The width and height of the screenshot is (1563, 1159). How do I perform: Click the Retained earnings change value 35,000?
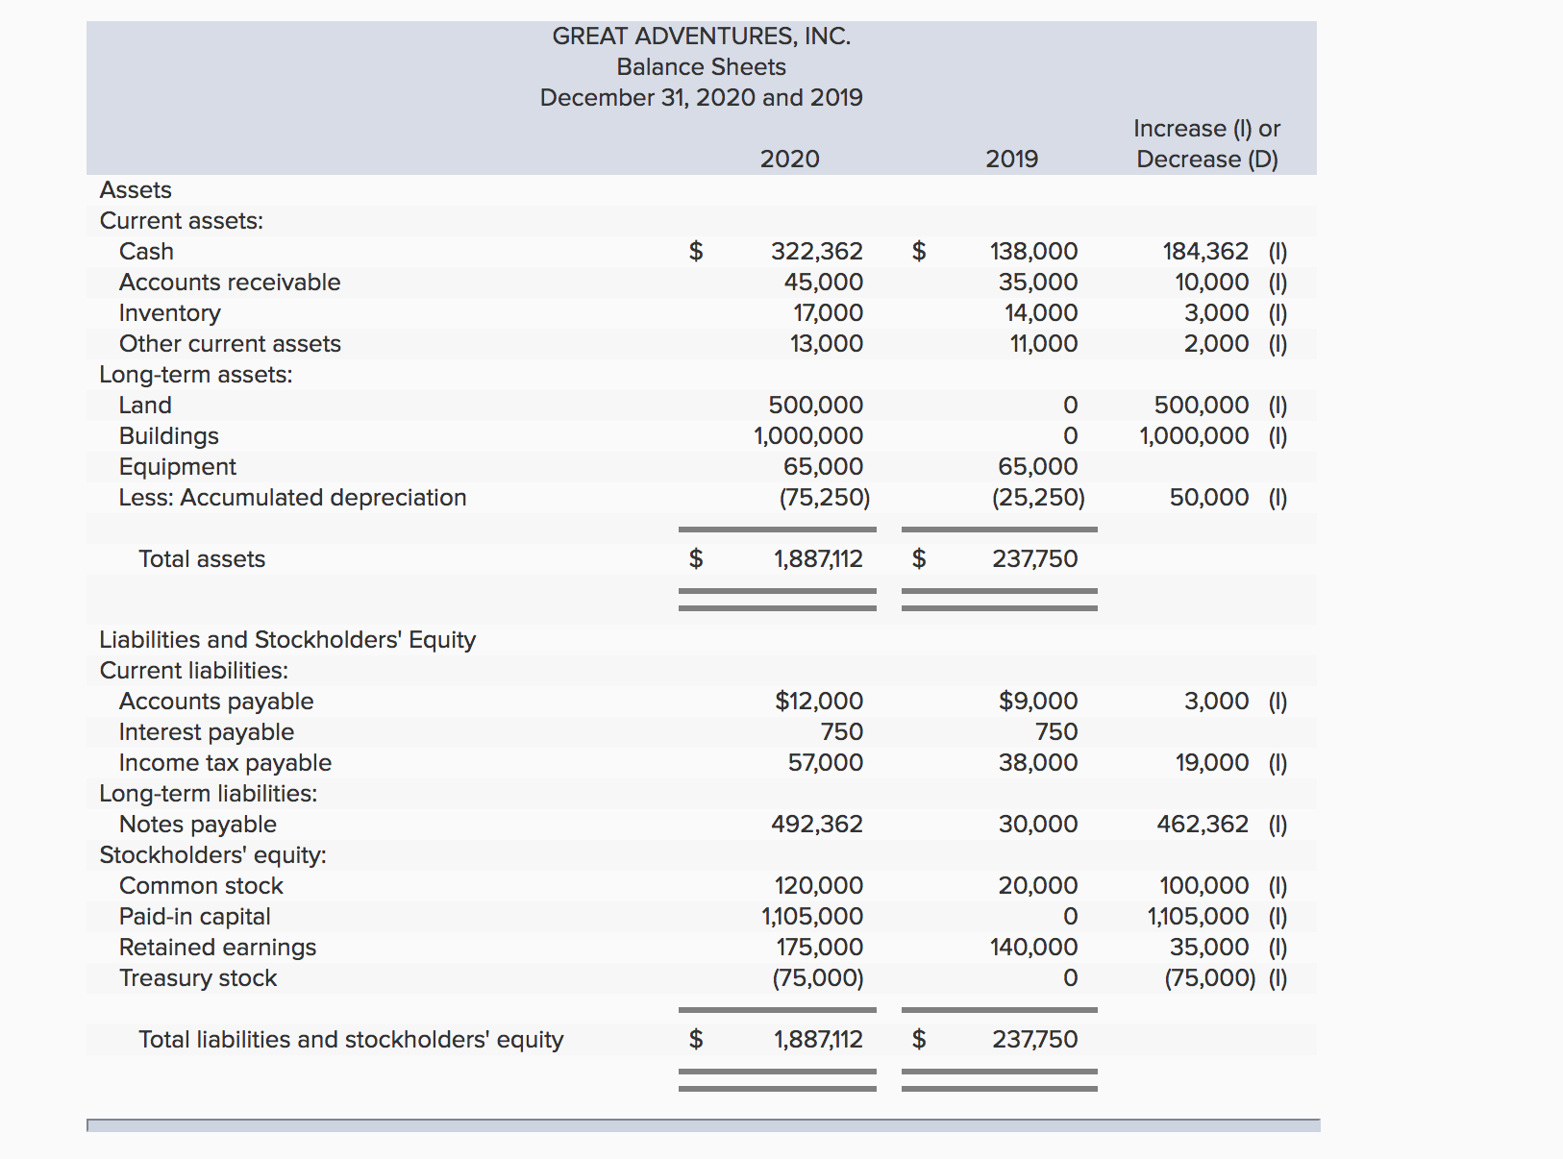point(1208,948)
